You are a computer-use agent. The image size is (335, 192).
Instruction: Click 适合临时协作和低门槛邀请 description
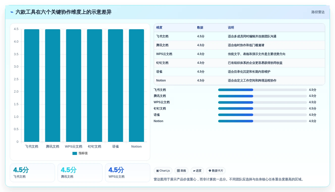pyautogui.click(x=246, y=45)
